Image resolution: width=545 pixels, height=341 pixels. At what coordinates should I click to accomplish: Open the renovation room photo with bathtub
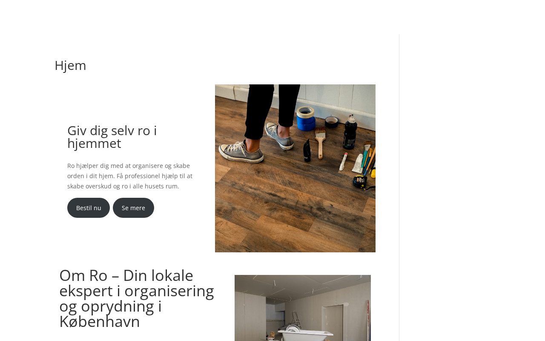303,308
